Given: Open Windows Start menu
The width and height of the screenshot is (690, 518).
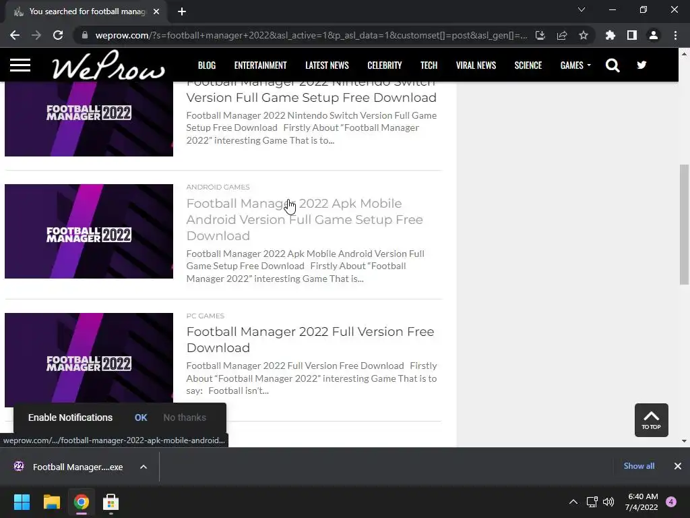Looking at the screenshot, I should click(x=22, y=502).
